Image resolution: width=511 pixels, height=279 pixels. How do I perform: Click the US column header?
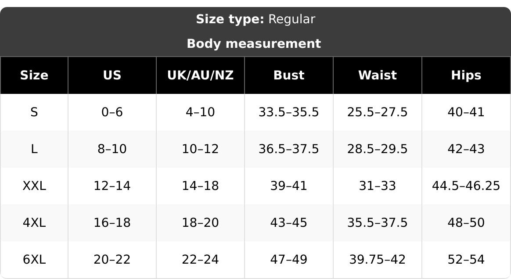point(112,75)
